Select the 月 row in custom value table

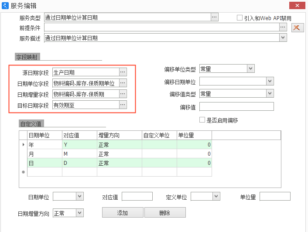click(x=44, y=154)
